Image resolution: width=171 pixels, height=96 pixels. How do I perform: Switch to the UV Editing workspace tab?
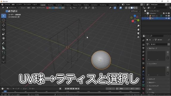[x=67, y=5]
